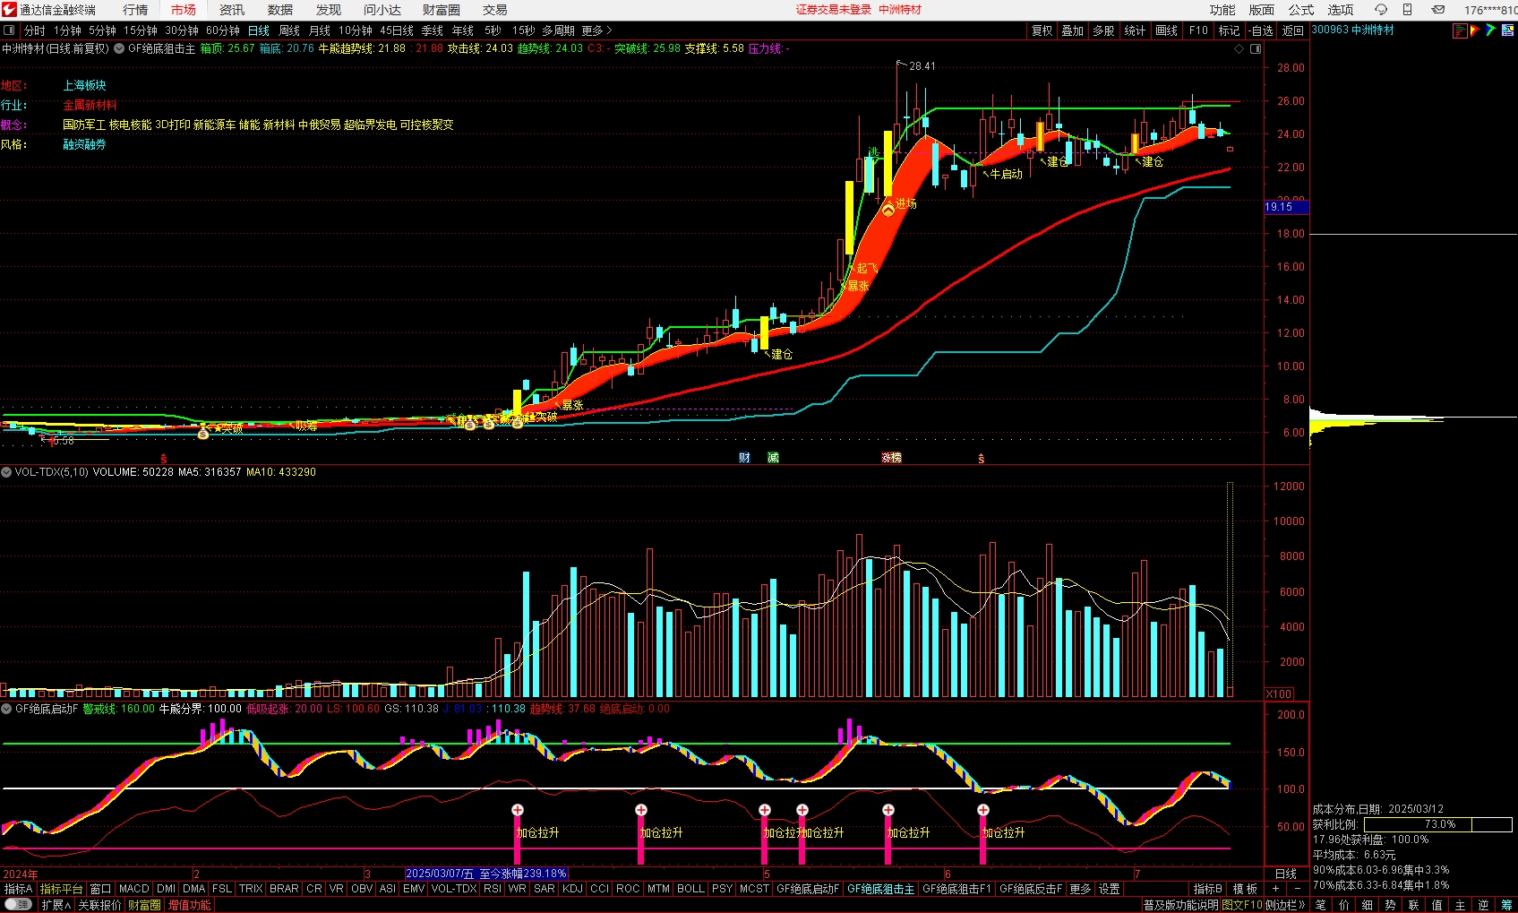
Task: Click the 19.15 price marker on axis
Action: (x=1286, y=207)
